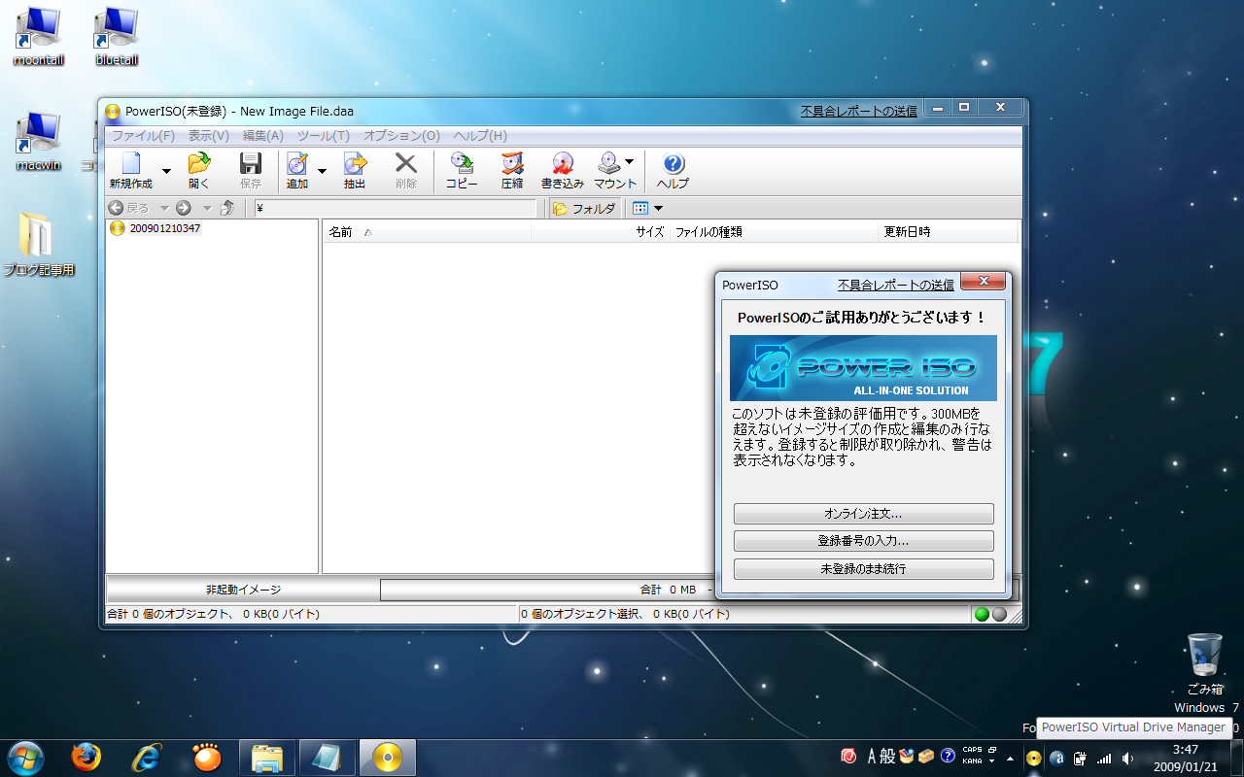1244x777 pixels.
Task: Expand the マウント dropdown arrow
Action: tap(629, 161)
